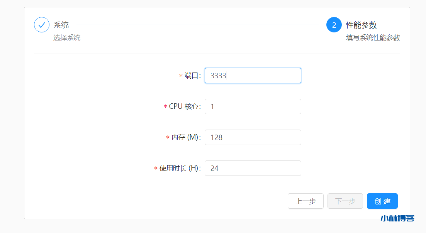Click the number 2 step circle
The image size is (426, 233).
(x=334, y=25)
